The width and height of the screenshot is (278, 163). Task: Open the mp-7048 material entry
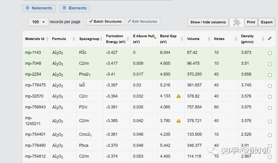[33, 63]
